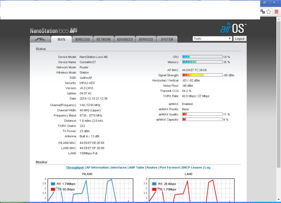Click the Signal Strength bar
Screen dimensions: 281x203
click(x=202, y=75)
